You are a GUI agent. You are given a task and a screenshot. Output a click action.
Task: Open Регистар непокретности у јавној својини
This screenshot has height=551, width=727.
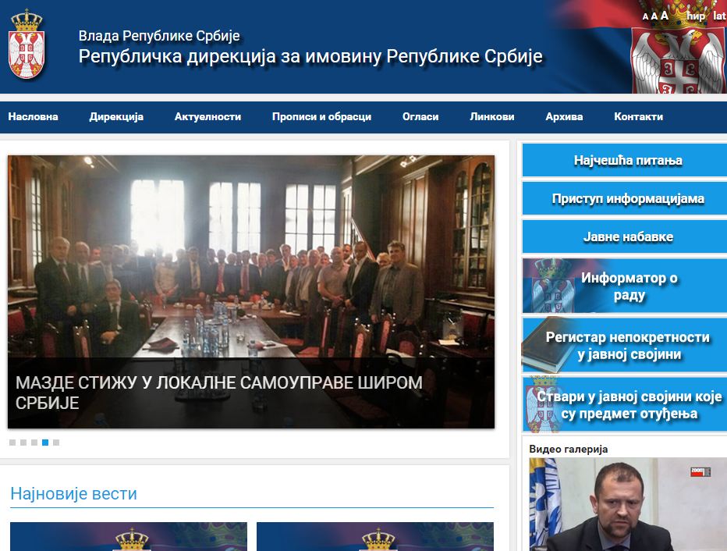click(625, 346)
